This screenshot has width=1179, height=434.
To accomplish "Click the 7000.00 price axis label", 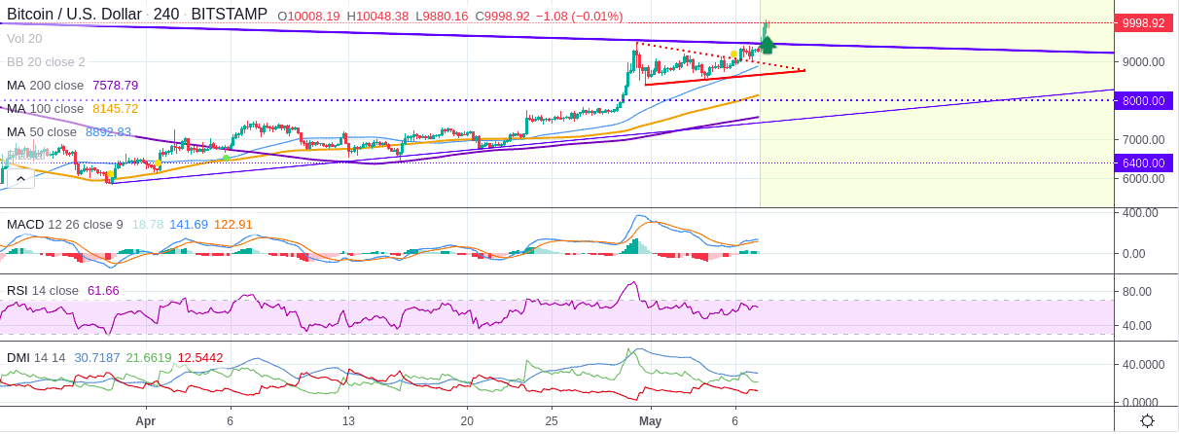I will 1144,139.
